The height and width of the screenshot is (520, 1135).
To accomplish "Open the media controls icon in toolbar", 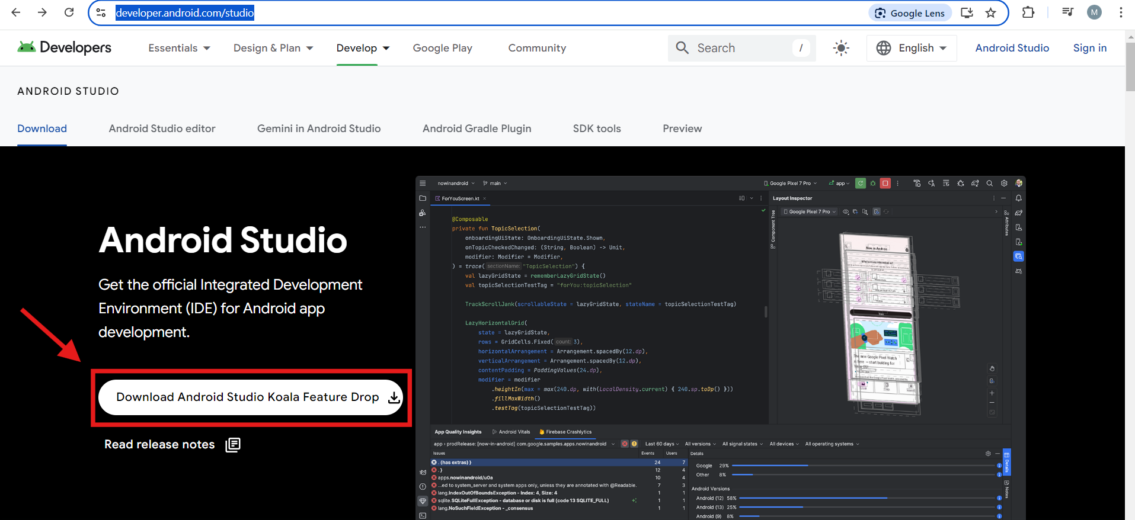I will click(1068, 12).
